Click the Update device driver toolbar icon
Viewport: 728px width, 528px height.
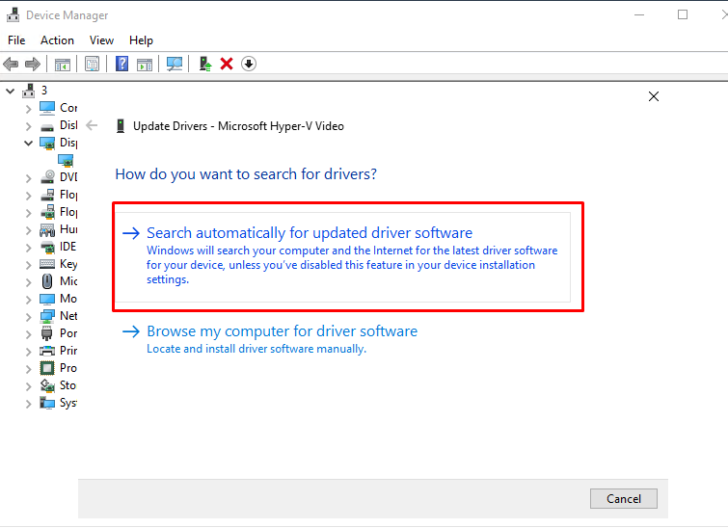tap(204, 64)
